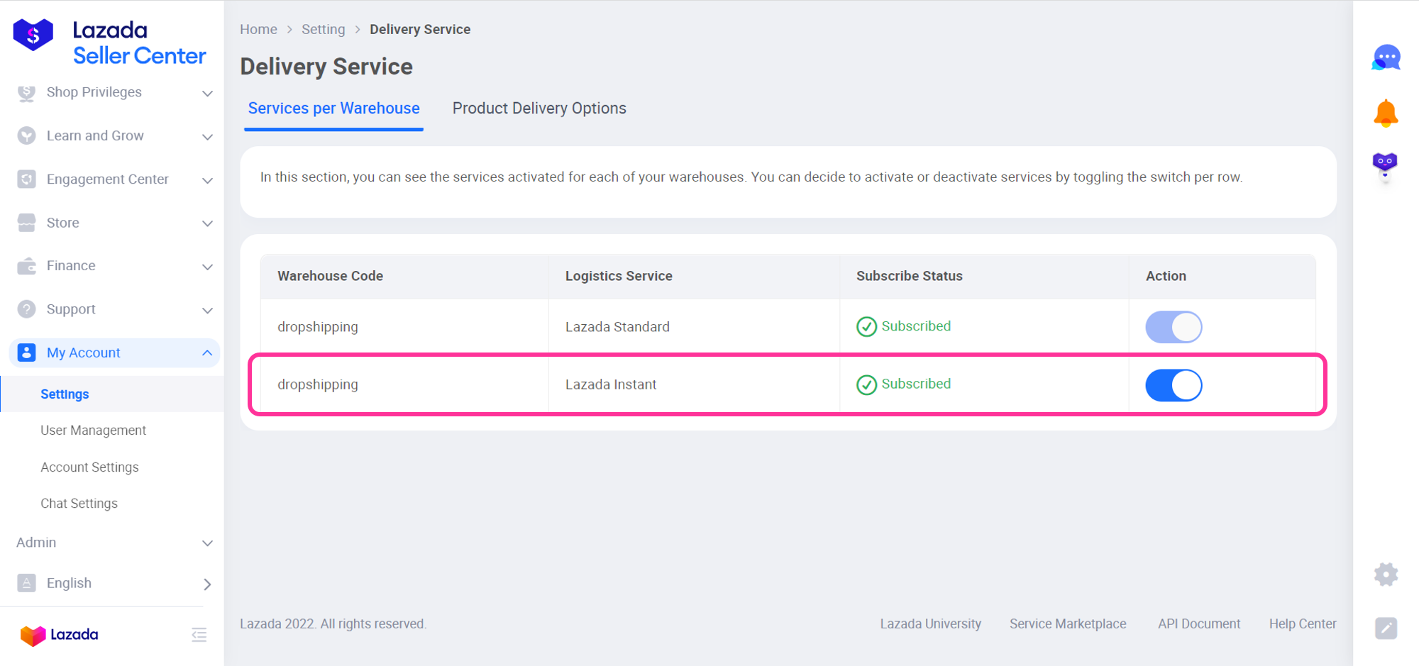Open User Management menu item

click(x=93, y=431)
